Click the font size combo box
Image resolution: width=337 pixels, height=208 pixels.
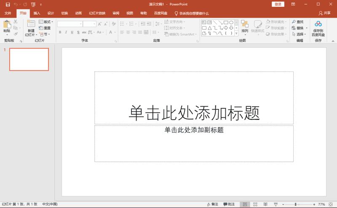[90, 24]
